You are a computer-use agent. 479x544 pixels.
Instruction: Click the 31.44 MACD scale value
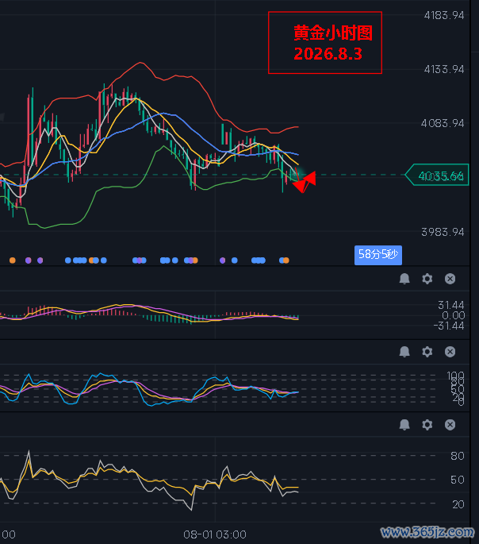(x=451, y=305)
